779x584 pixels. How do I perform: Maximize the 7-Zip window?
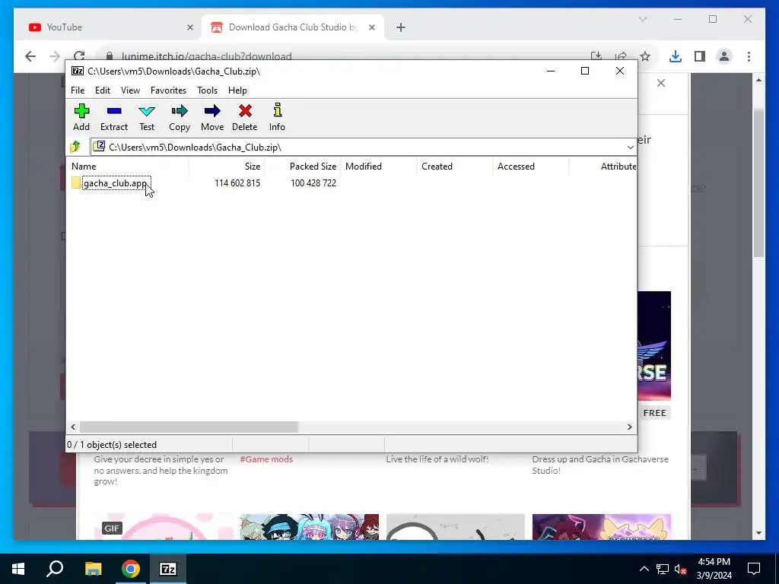point(585,71)
